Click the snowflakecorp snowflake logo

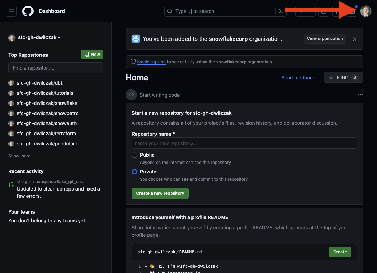(x=136, y=39)
